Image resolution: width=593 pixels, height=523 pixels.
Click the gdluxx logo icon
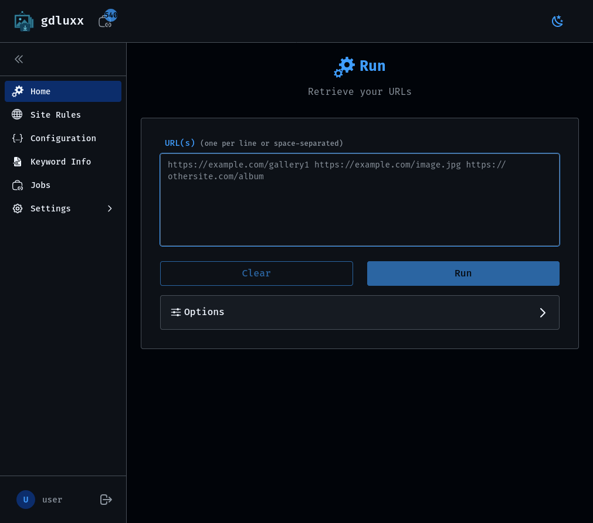point(23,21)
